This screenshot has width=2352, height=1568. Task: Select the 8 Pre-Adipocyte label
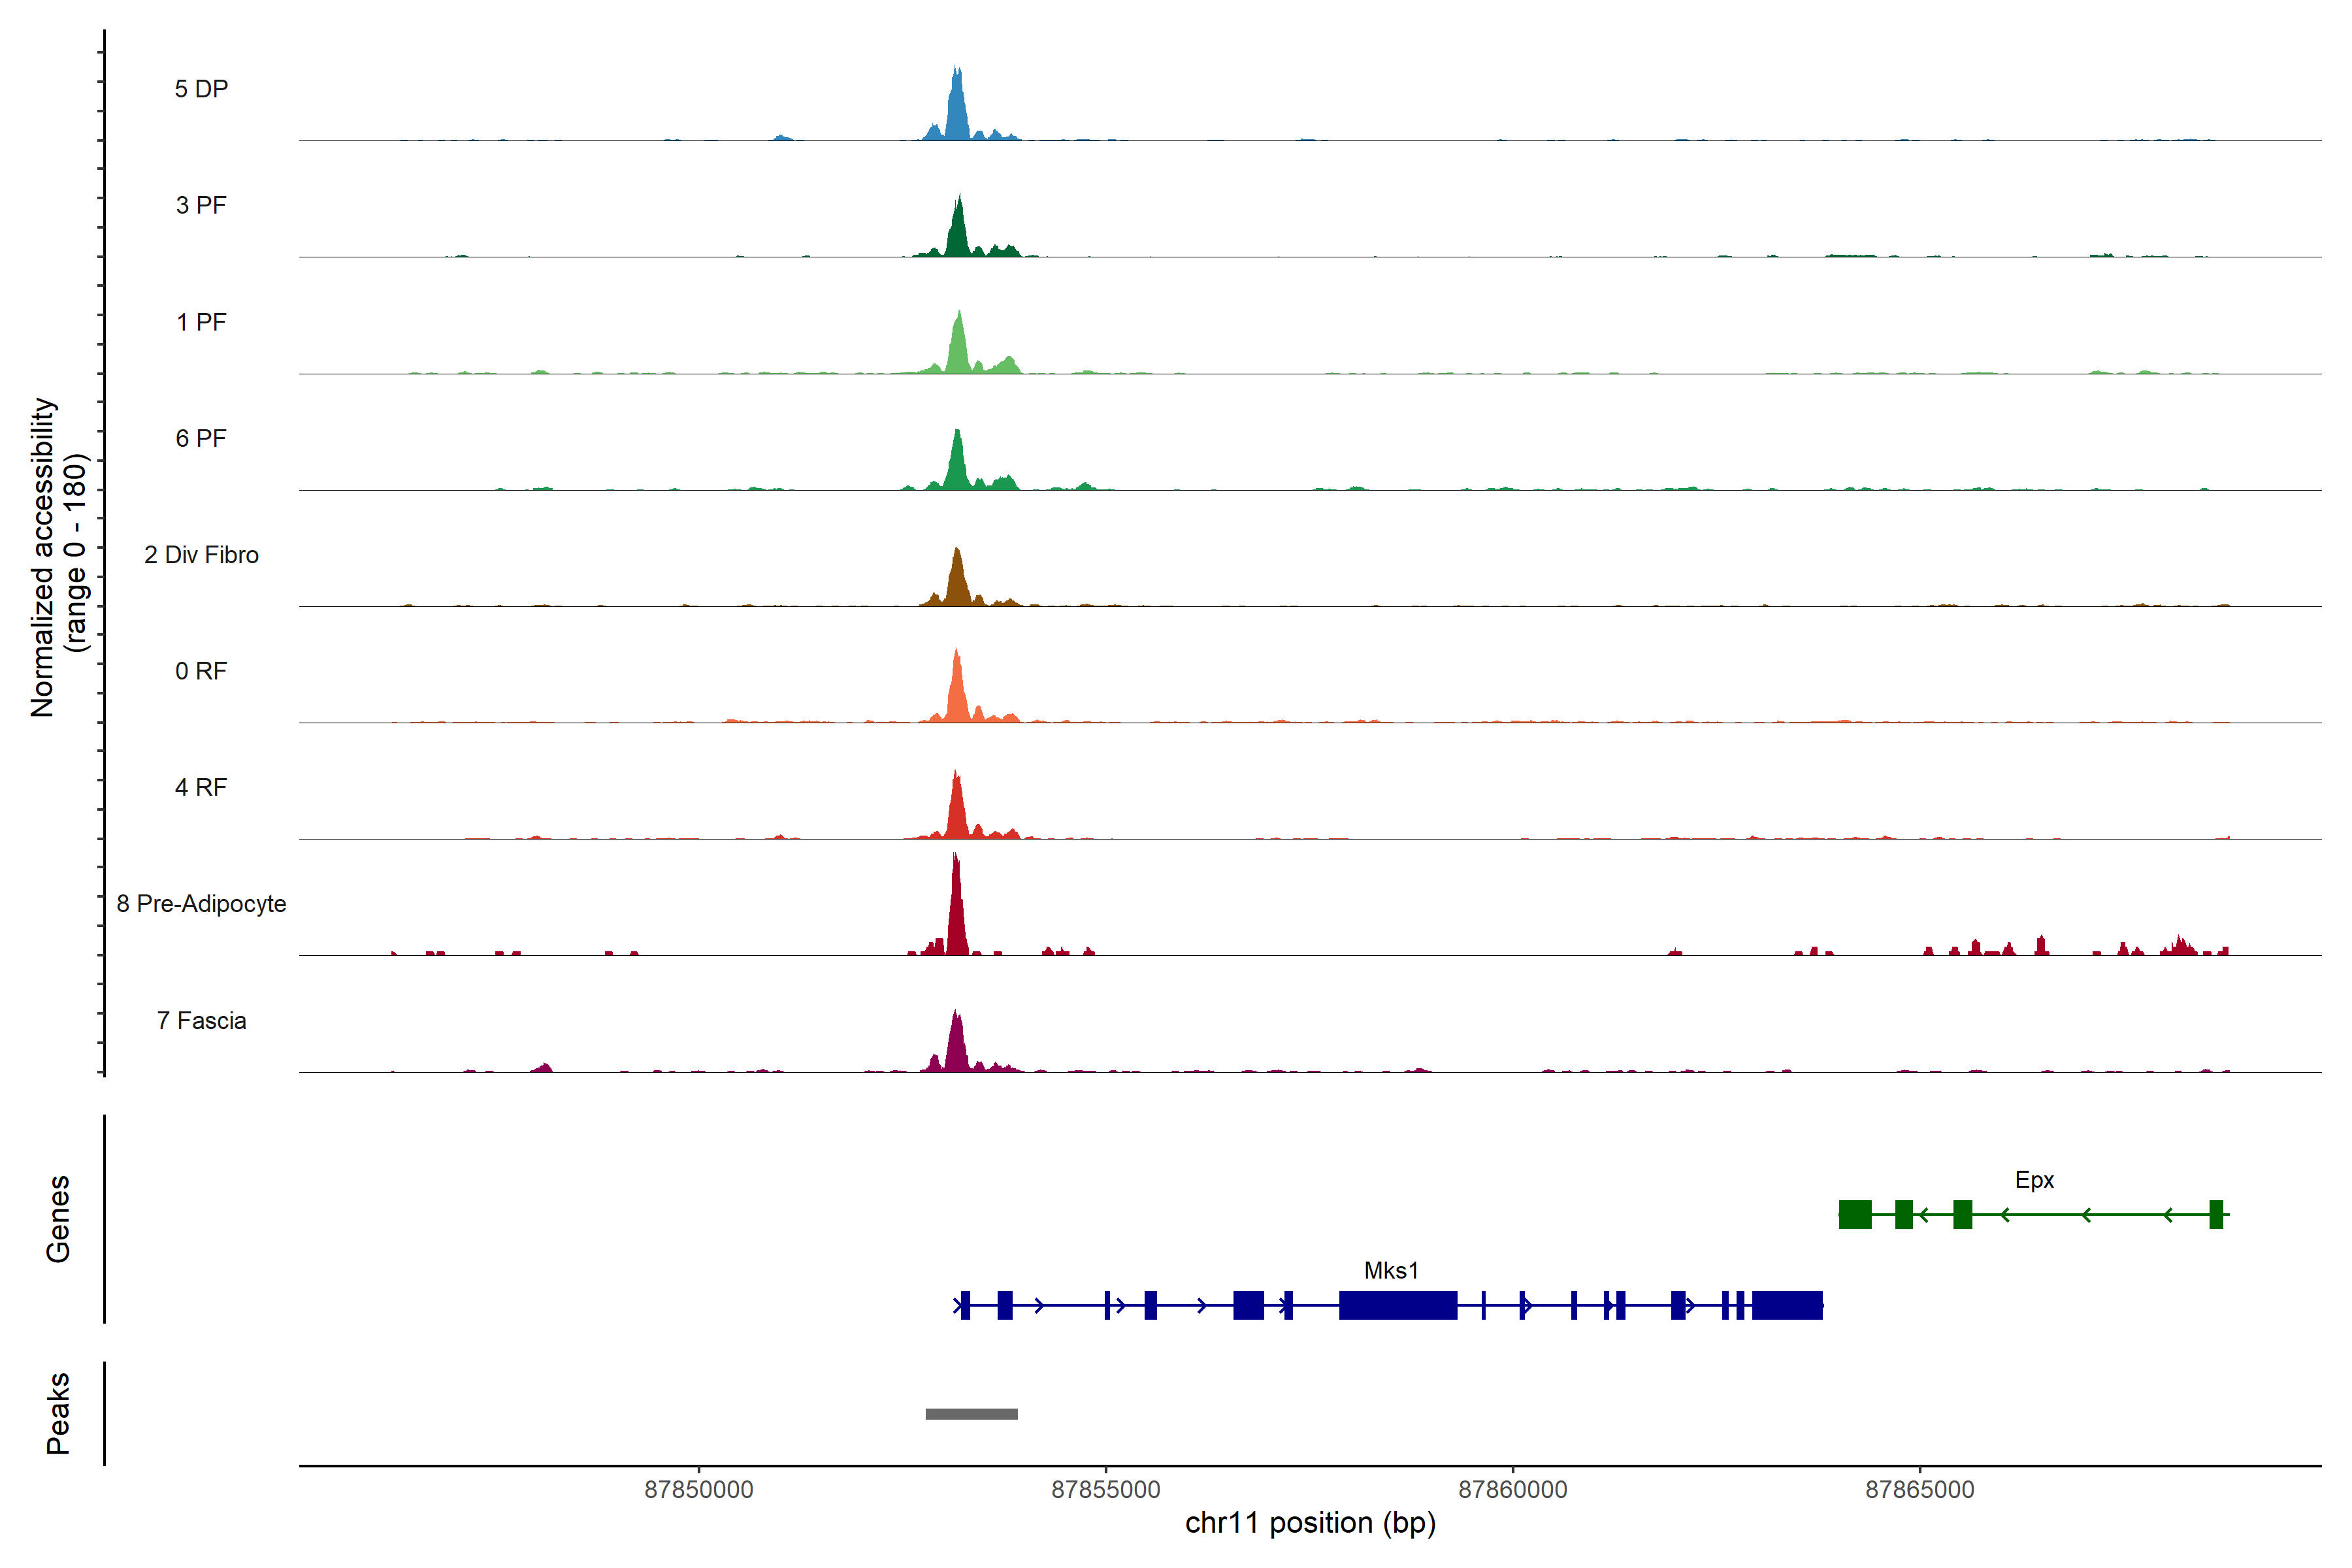201,904
